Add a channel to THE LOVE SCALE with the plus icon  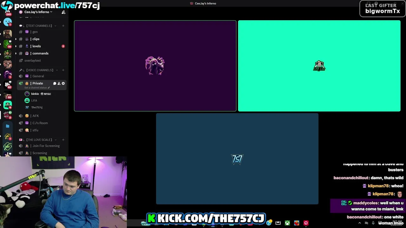(x=63, y=140)
